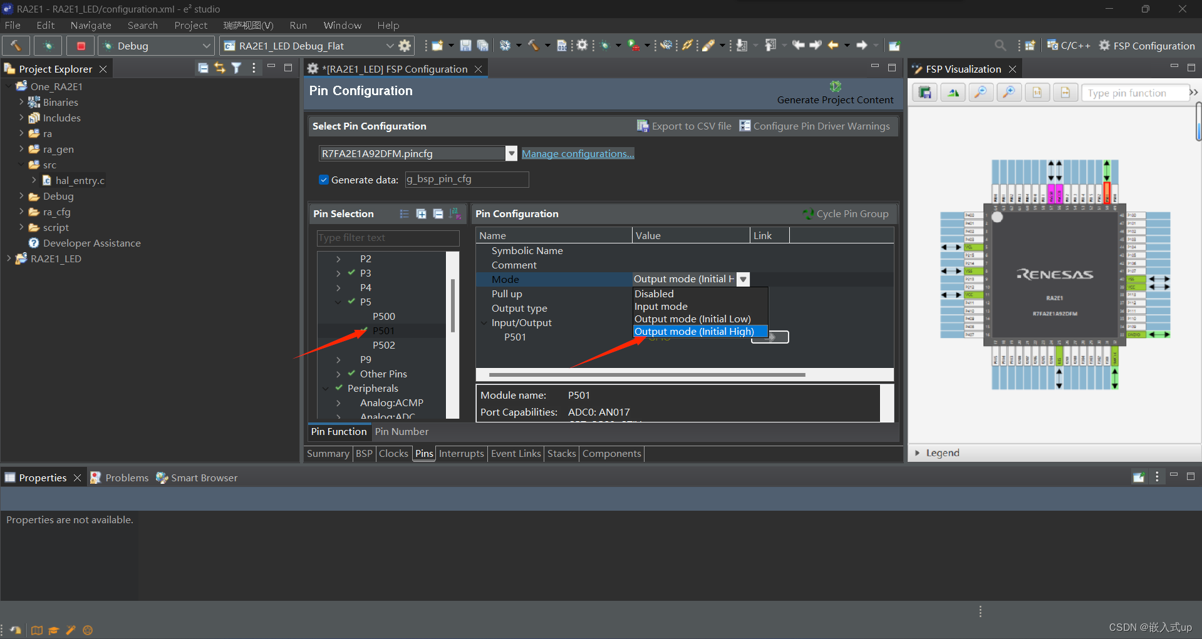Click the Save chip image icon

925,93
